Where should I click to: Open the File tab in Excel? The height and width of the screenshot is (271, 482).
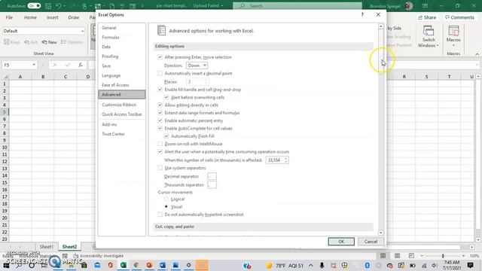pyautogui.click(x=9, y=17)
